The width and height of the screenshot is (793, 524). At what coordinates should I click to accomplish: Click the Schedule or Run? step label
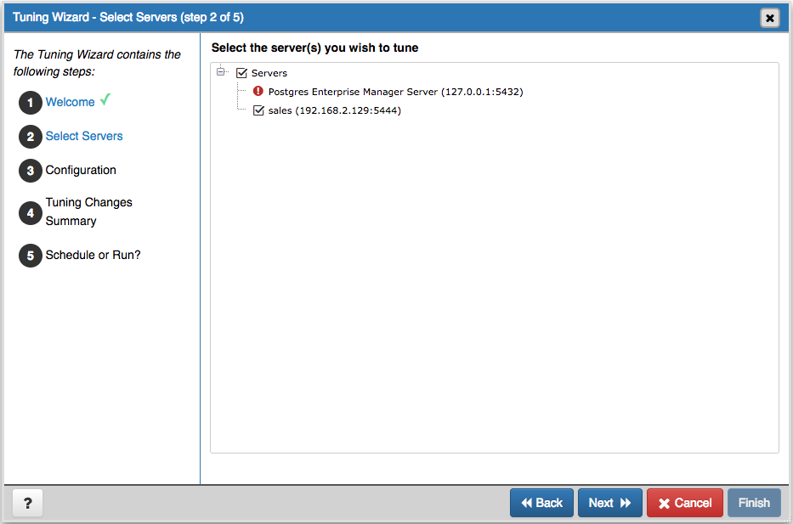93,255
